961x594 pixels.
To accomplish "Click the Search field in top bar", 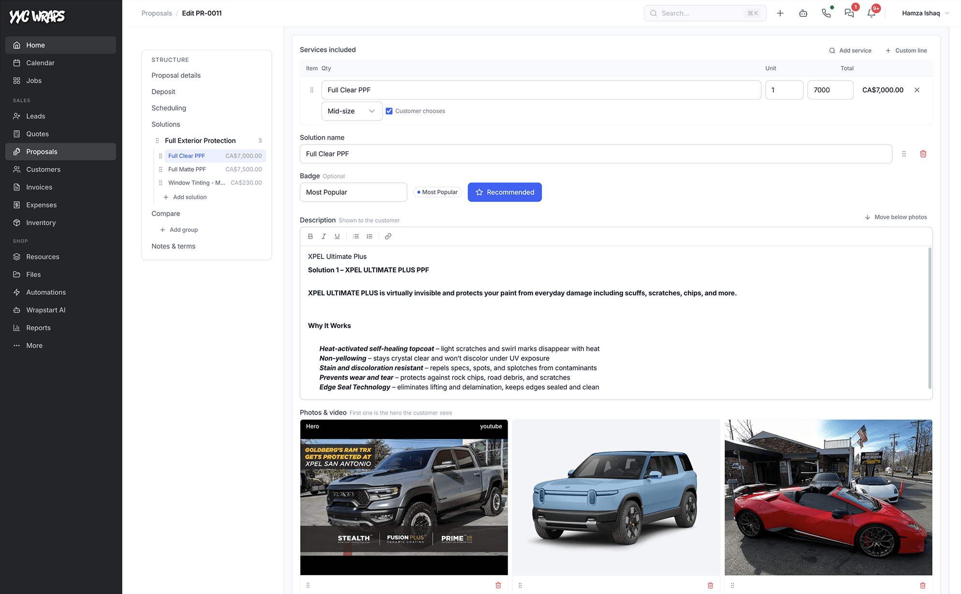I will [705, 13].
